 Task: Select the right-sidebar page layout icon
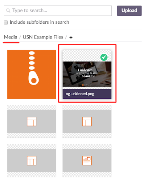31,122
